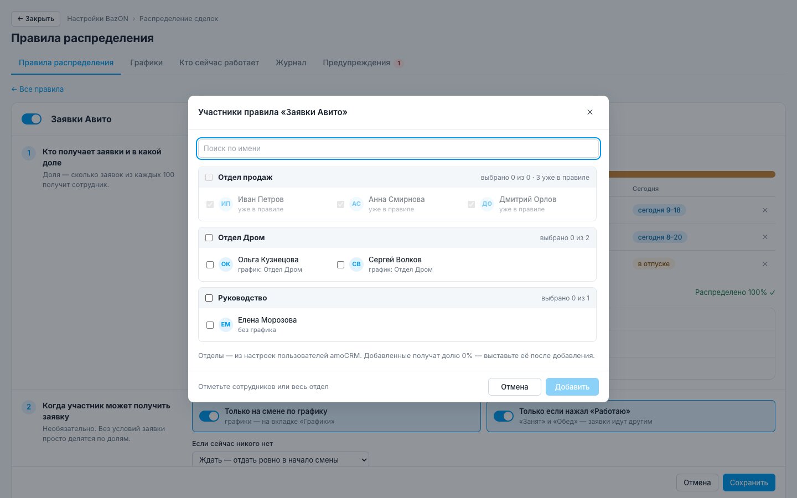Remove the participant with 'сегодня 9–18' schedule
Image resolution: width=797 pixels, height=498 pixels.
pos(765,210)
